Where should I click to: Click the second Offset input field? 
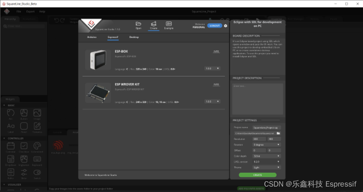274,151
